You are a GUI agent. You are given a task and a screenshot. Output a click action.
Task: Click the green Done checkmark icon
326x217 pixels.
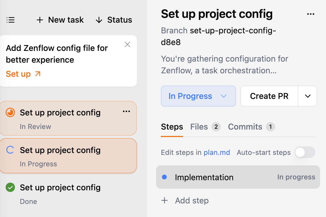click(x=10, y=187)
